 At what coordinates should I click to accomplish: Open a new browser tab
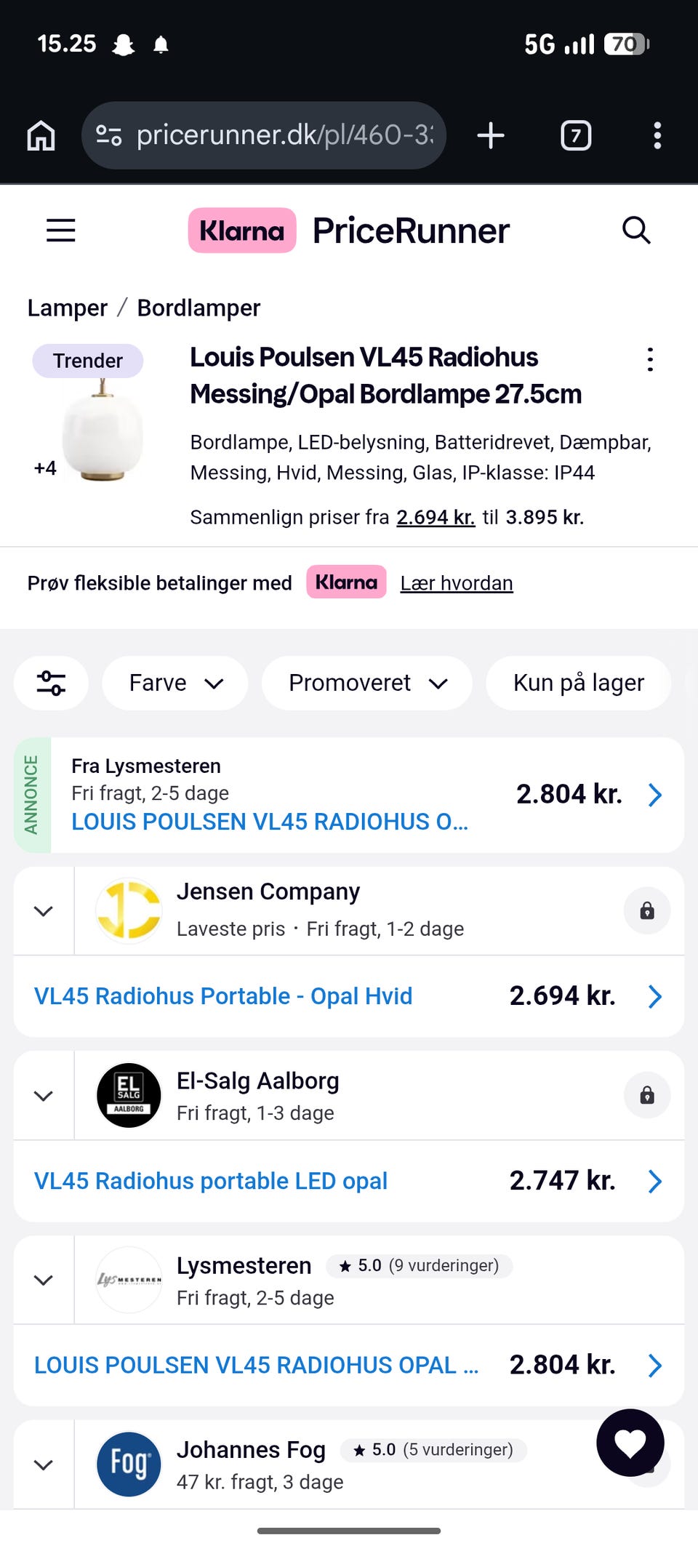click(491, 135)
